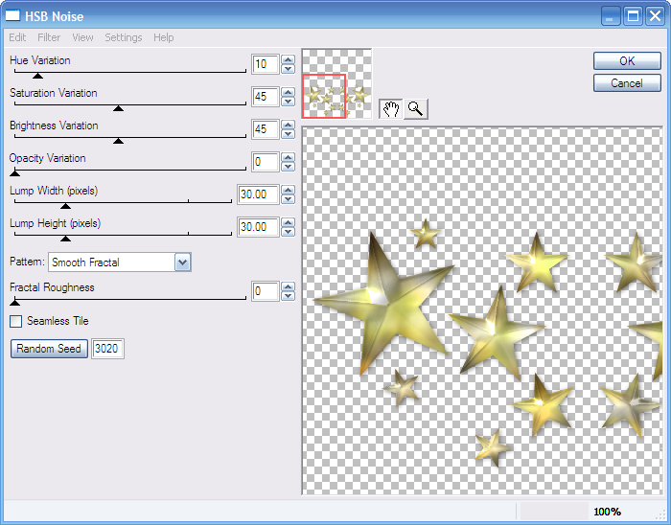Viewport: 671px width, 525px height.
Task: Click the Cancel button
Action: point(627,83)
